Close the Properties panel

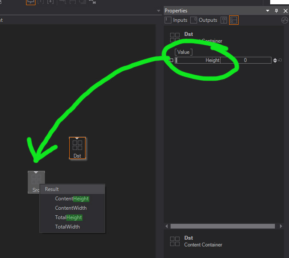tap(285, 11)
